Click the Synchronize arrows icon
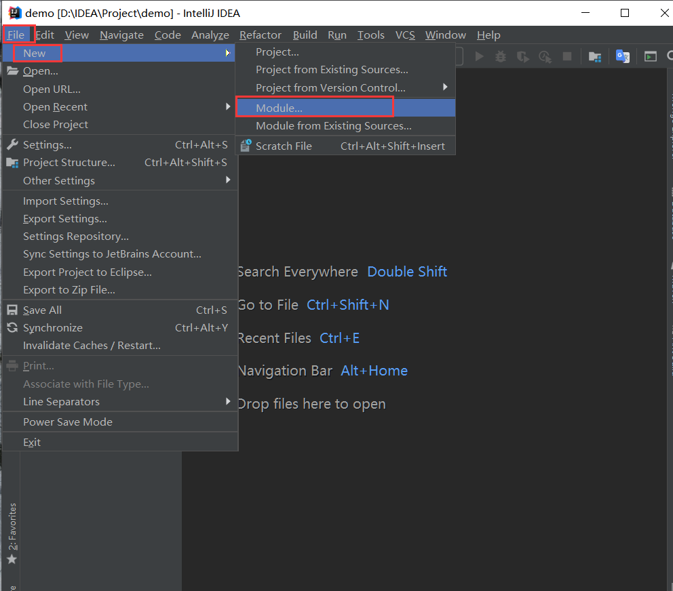This screenshot has height=591, width=673. coord(12,327)
